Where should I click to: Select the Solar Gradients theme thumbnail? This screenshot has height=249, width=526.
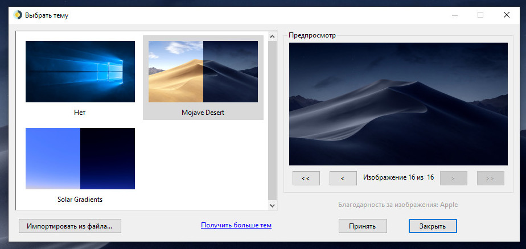pos(80,159)
